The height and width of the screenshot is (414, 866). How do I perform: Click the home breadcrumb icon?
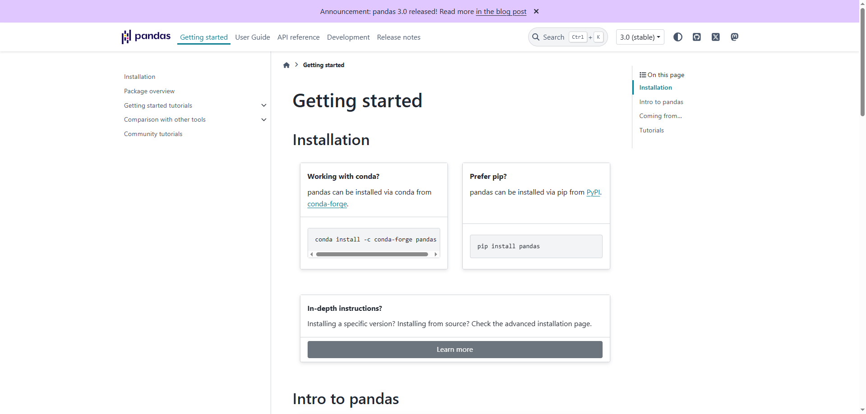point(286,65)
